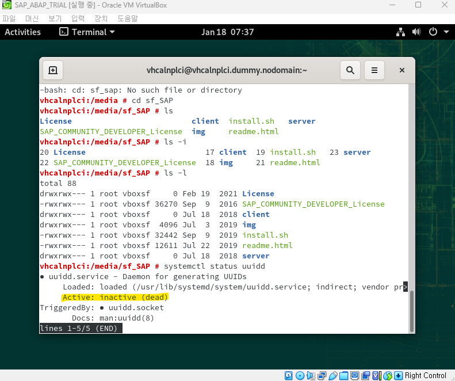Click the 'License' directory in ls -l listing

pos(258,194)
